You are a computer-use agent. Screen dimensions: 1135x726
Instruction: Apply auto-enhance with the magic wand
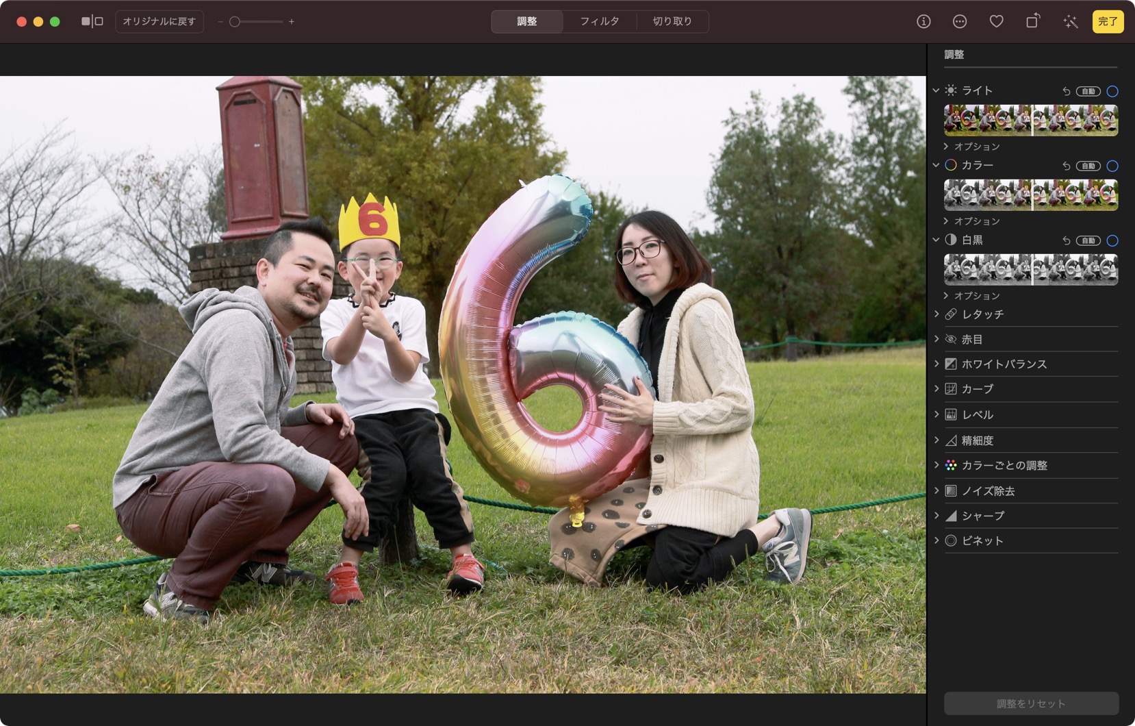1070,21
